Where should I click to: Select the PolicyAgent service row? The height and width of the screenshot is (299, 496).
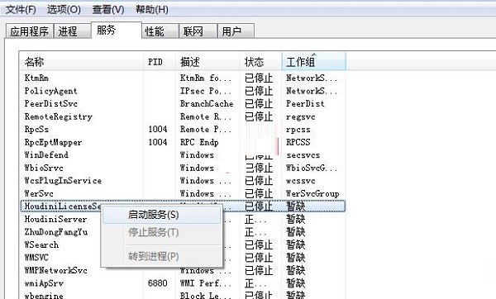(x=183, y=91)
